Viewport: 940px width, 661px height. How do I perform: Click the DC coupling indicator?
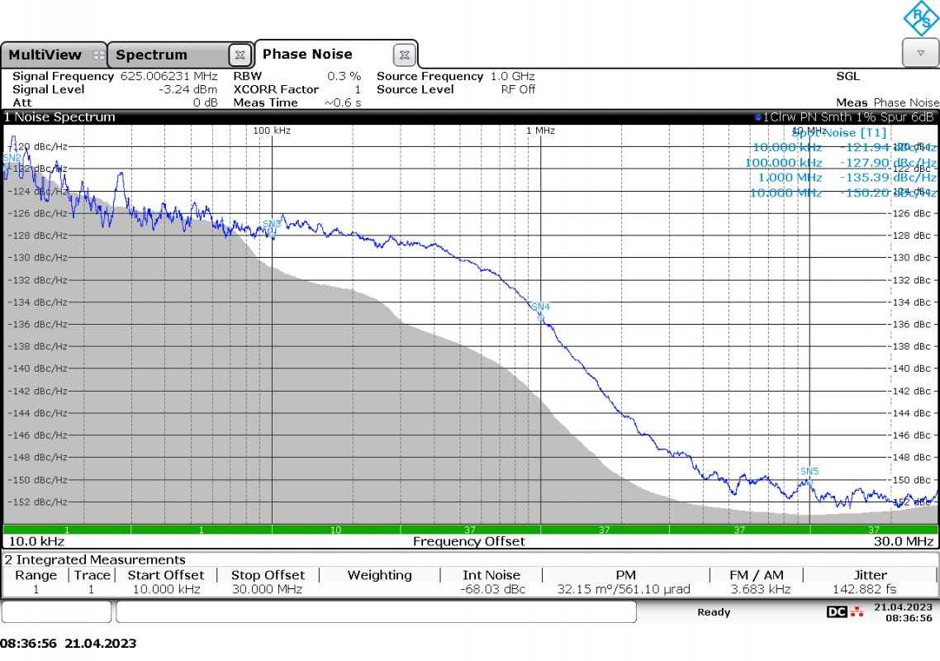point(837,611)
